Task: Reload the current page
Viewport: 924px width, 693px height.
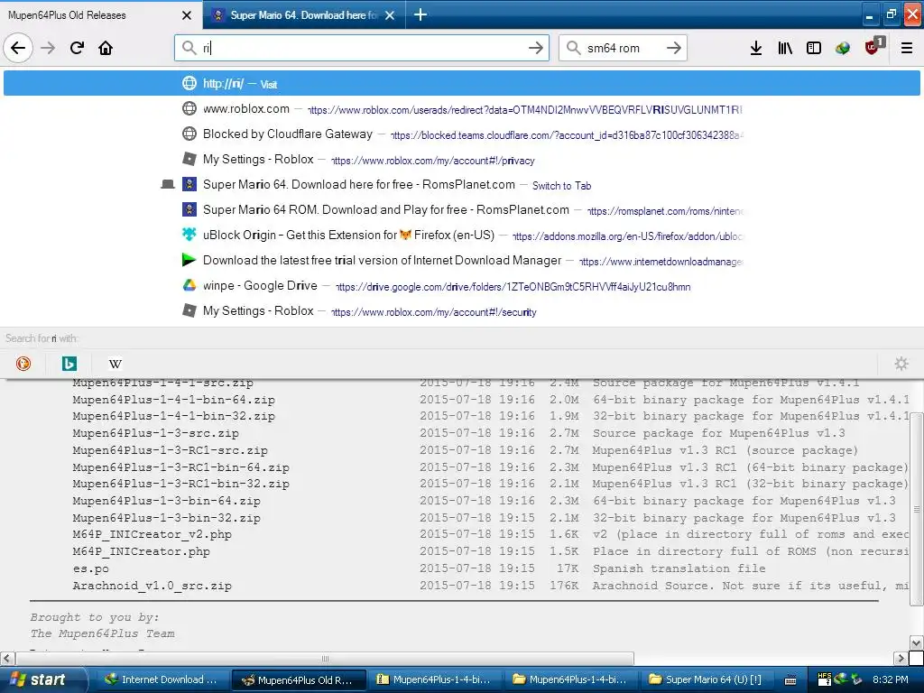Action: tap(77, 48)
